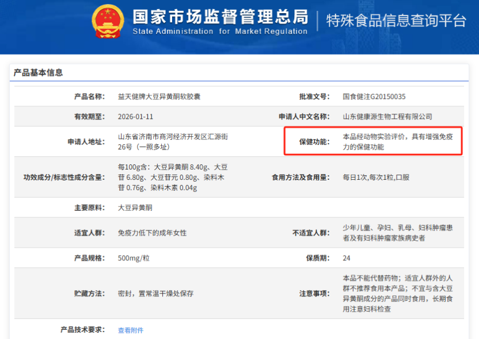Click the expiry date 2026-01-11
This screenshot has width=479, height=339.
point(135,117)
